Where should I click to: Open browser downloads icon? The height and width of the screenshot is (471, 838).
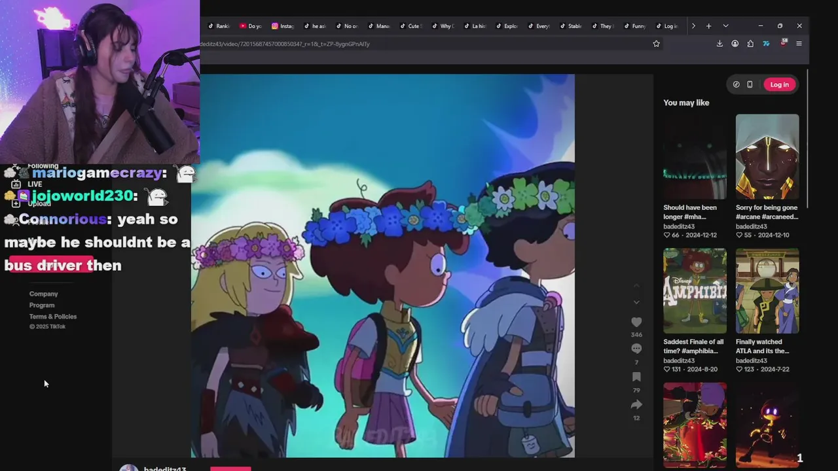(x=720, y=44)
